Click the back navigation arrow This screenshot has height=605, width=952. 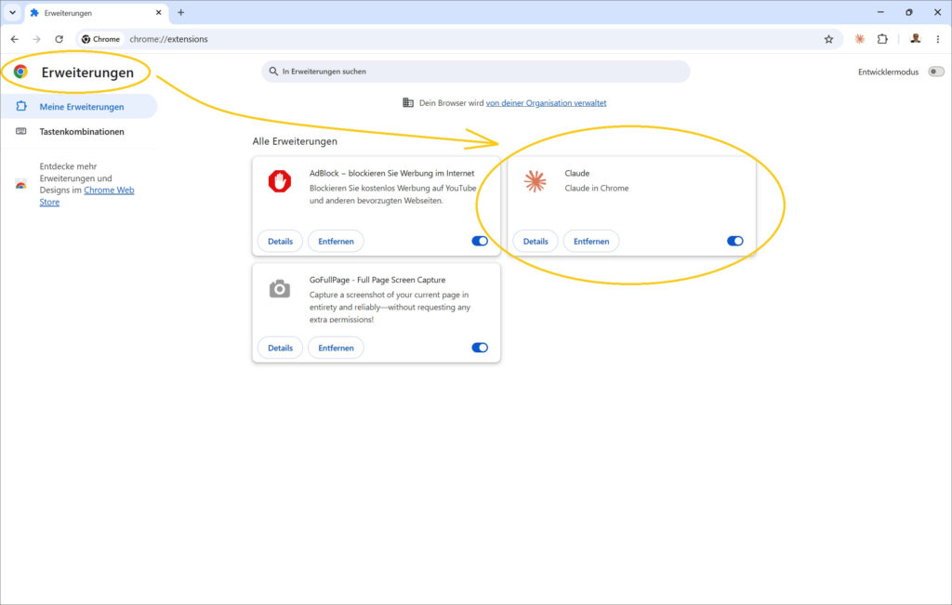click(15, 39)
